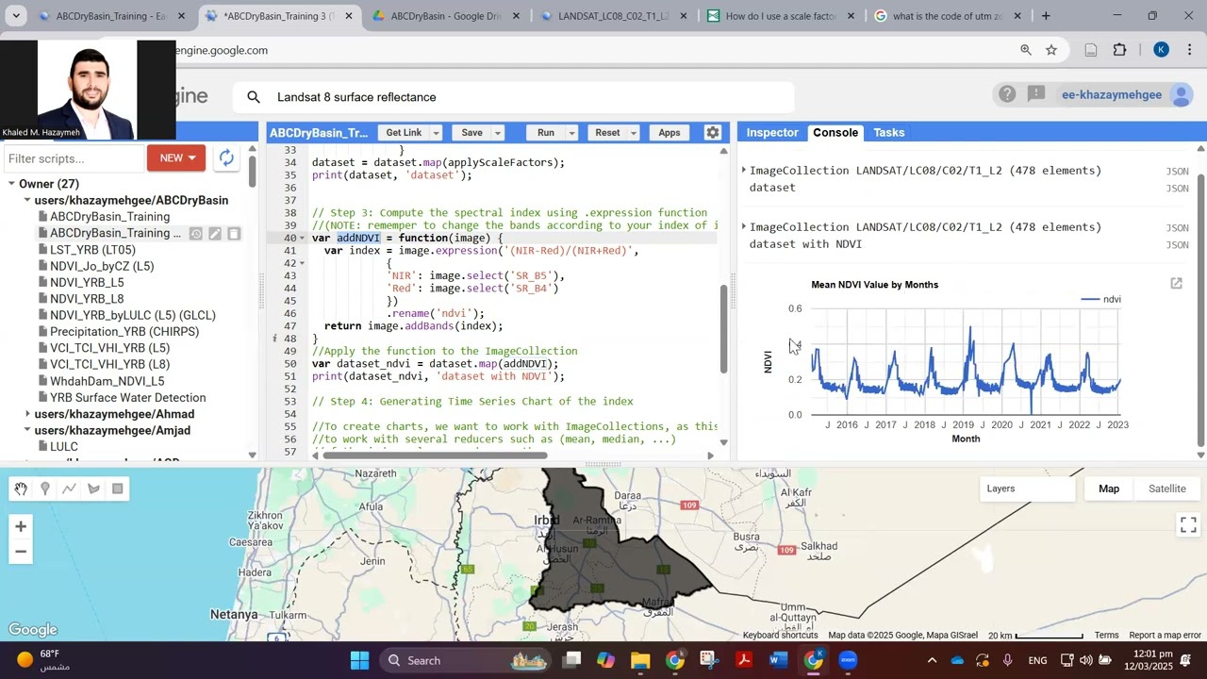Open the help question mark menu
This screenshot has width=1207, height=679.
[1007, 94]
